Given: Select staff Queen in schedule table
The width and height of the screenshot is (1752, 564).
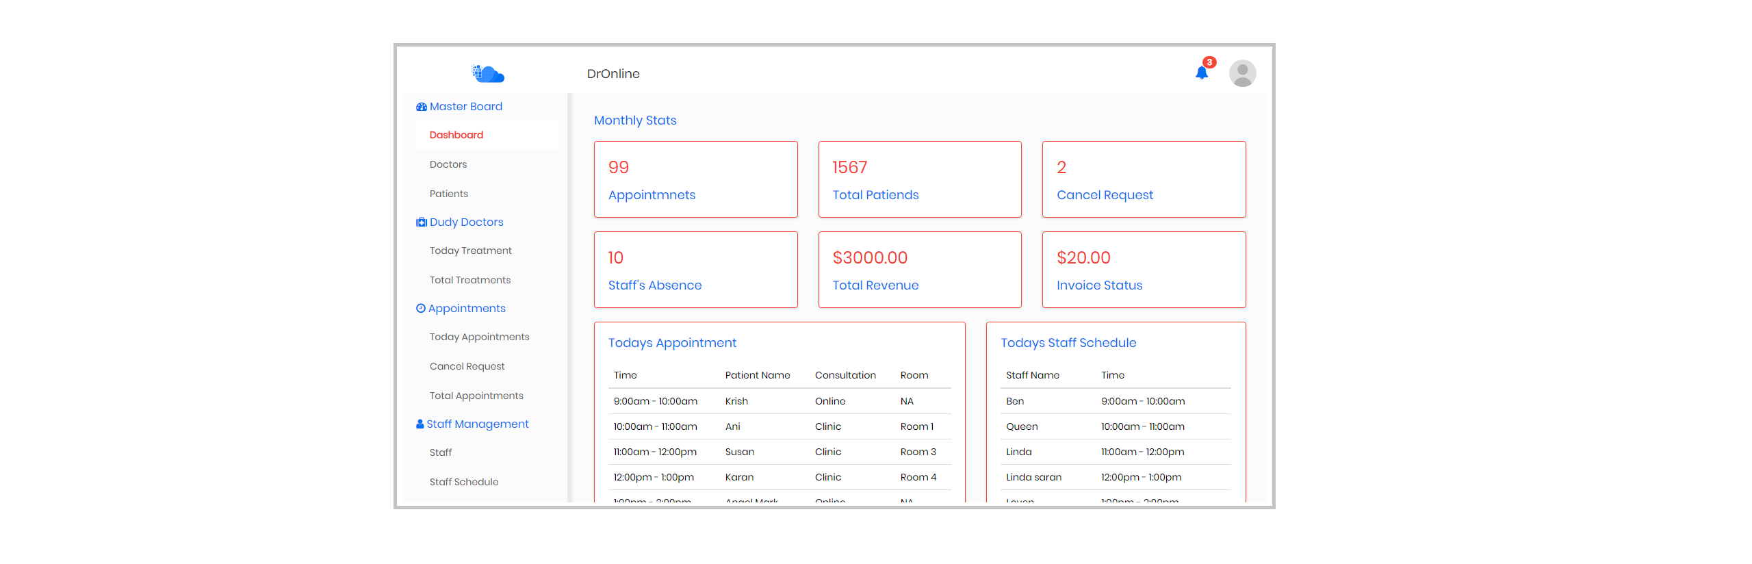Looking at the screenshot, I should [x=1022, y=426].
